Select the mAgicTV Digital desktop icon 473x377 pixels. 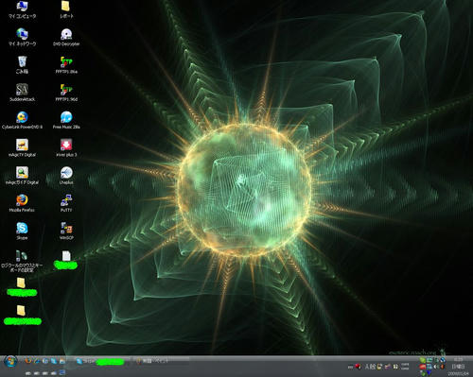[22, 148]
